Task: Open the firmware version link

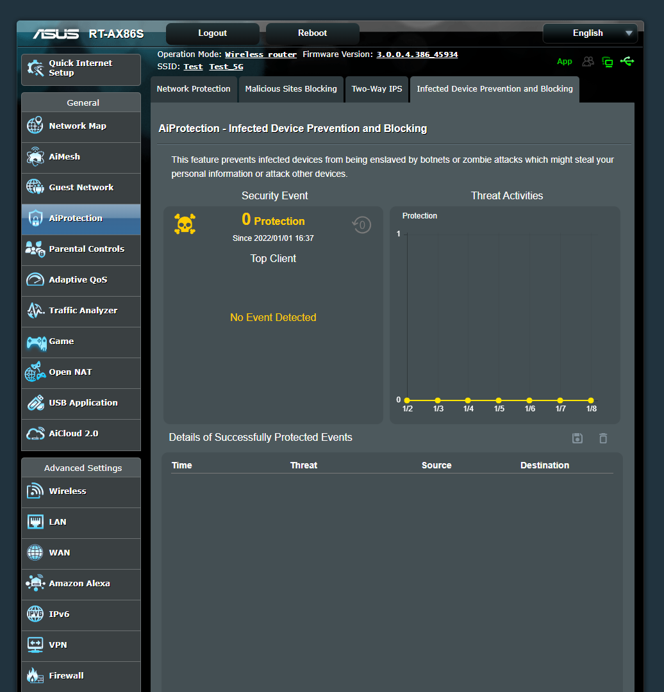Action: 417,54
